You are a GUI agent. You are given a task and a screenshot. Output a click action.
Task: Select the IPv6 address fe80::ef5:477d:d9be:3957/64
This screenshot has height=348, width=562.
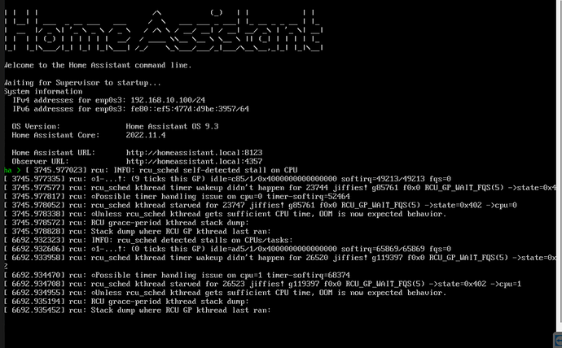pyautogui.click(x=190, y=109)
